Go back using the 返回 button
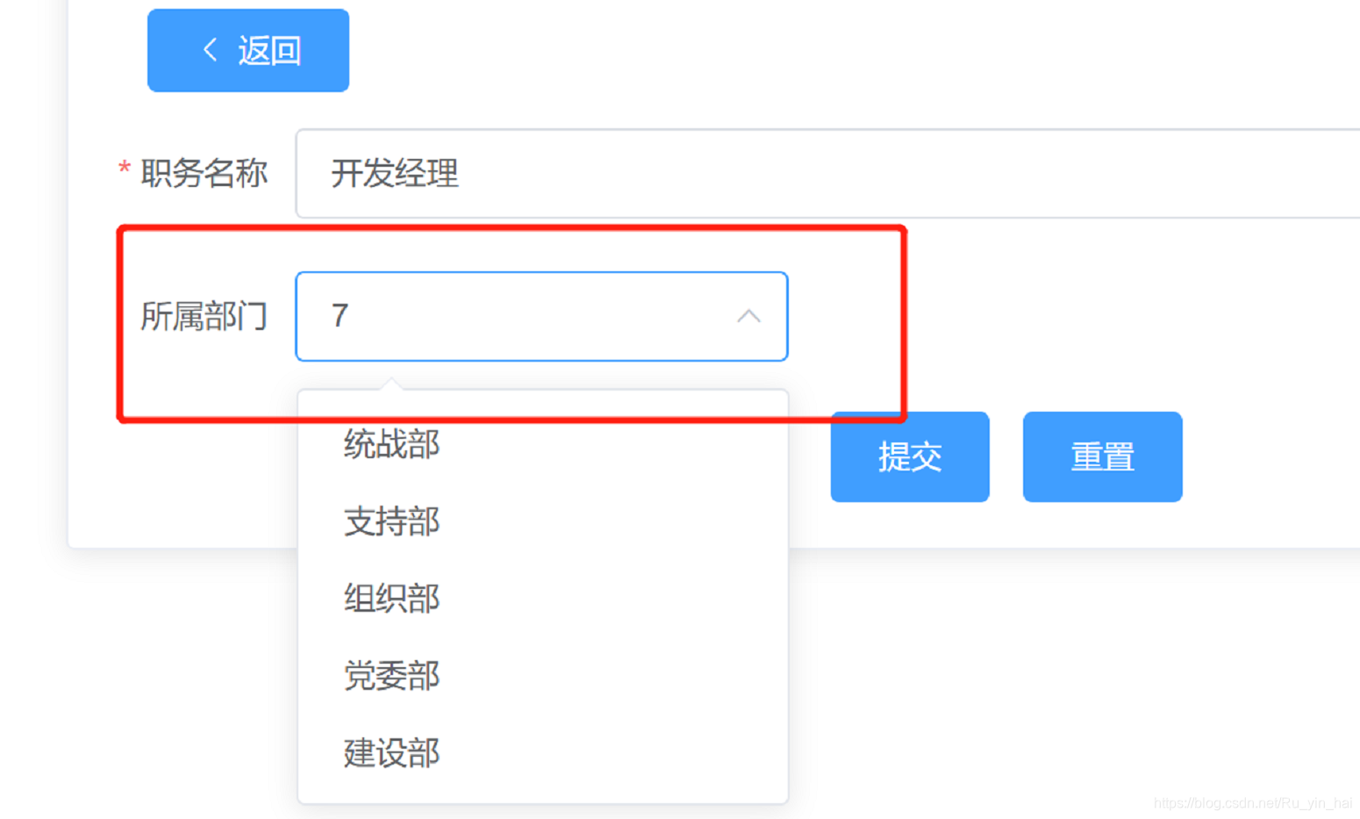Screen dimensions: 1360x819 [x=248, y=50]
